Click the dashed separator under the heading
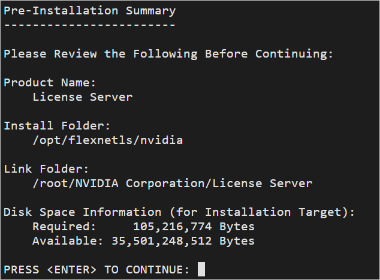Image resolution: width=380 pixels, height=280 pixels. click(x=90, y=25)
